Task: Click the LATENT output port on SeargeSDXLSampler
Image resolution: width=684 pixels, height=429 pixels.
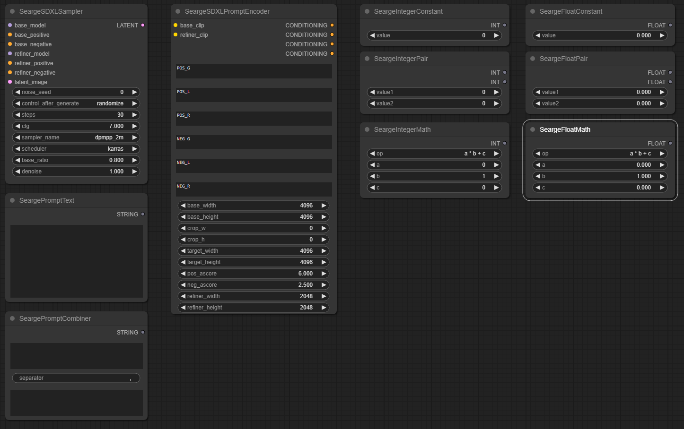Action: click(x=143, y=25)
